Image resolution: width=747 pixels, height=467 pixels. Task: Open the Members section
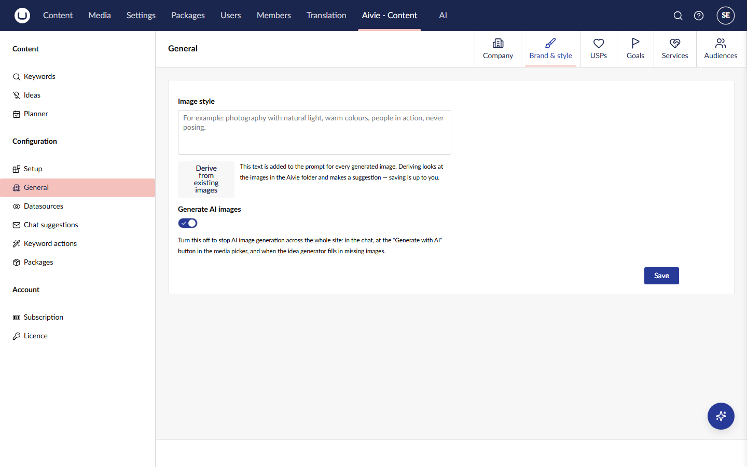pyautogui.click(x=274, y=16)
